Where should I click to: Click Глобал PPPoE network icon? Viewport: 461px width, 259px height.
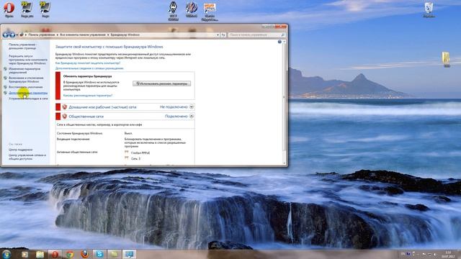tap(127, 153)
